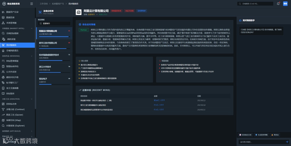Click 恒生电子 score progress bar
Screen dimensions: 291x146
pyautogui.click(x=54, y=85)
